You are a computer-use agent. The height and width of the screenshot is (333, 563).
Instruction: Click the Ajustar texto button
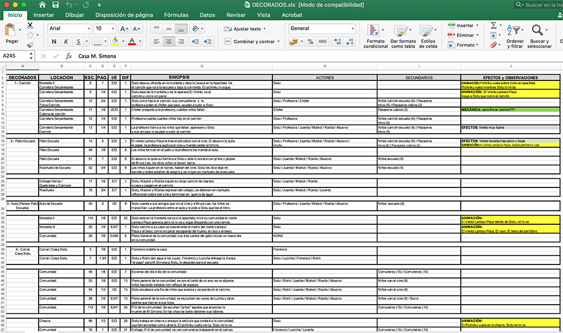click(x=242, y=29)
